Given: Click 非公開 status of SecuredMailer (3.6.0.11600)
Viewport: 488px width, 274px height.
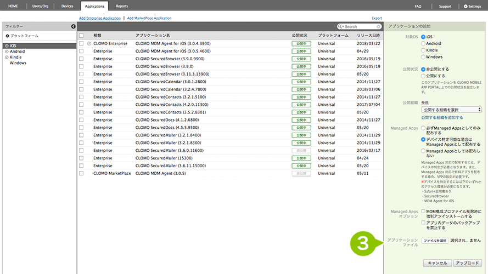Looking at the screenshot, I should [x=301, y=150].
